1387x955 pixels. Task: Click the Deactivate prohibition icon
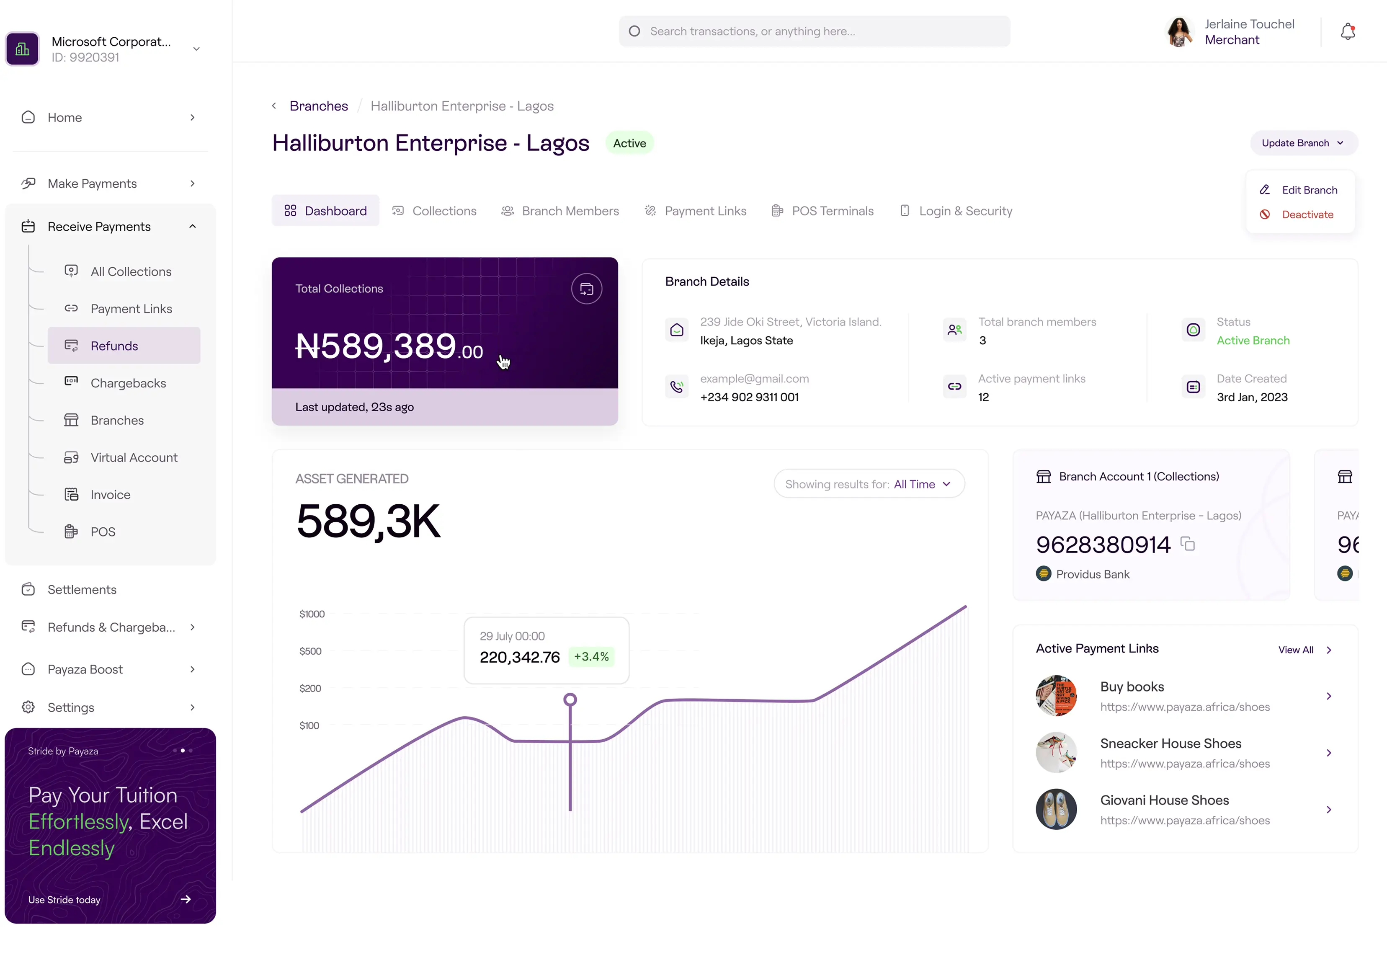[1264, 214]
